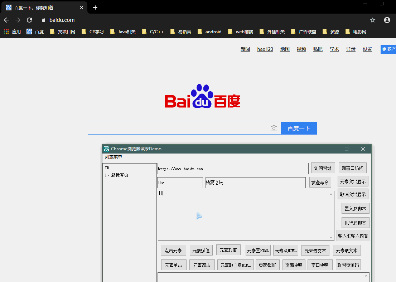Click the 执行JS脚本 button
Image resolution: width=396 pixels, height=282 pixels.
355,223
